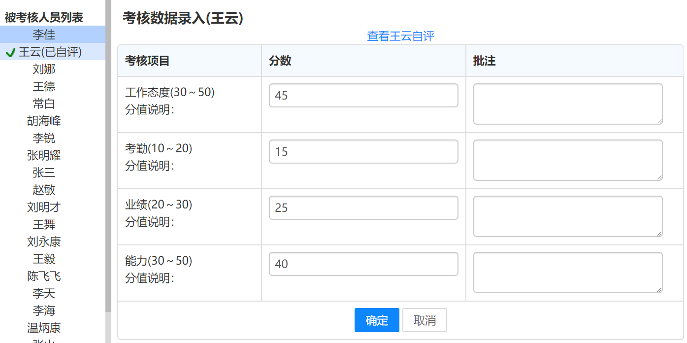Select 刘娜 from the assessed list
This screenshot has width=687, height=343.
tap(44, 69)
